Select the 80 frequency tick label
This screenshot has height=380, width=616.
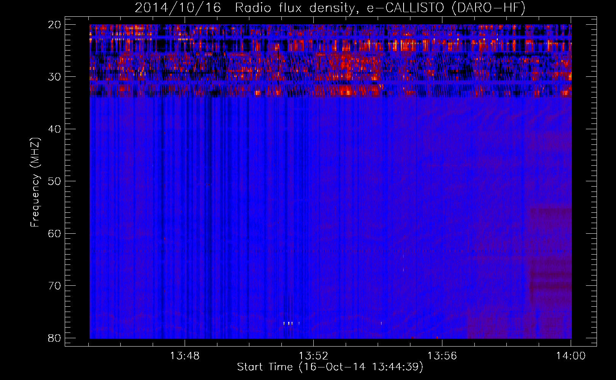pyautogui.click(x=55, y=338)
